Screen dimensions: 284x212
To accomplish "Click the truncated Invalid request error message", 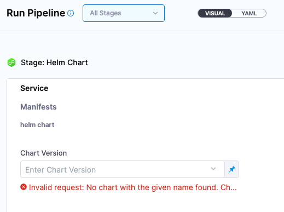I will click(133, 187).
